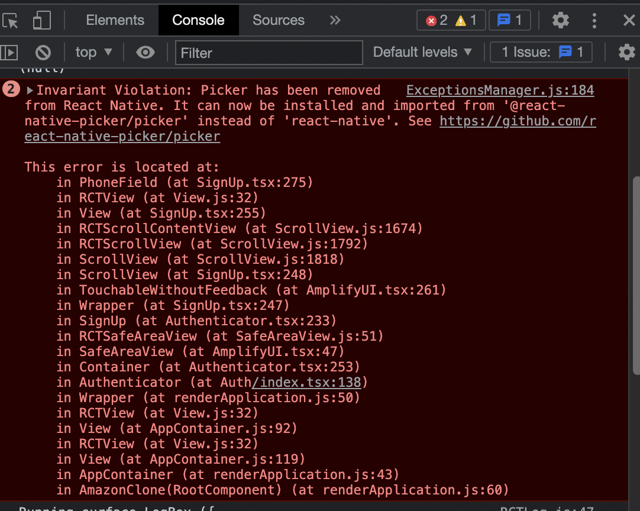Open the issues counter badge in top bar
Screen dimensions: 640x511
(x=510, y=20)
